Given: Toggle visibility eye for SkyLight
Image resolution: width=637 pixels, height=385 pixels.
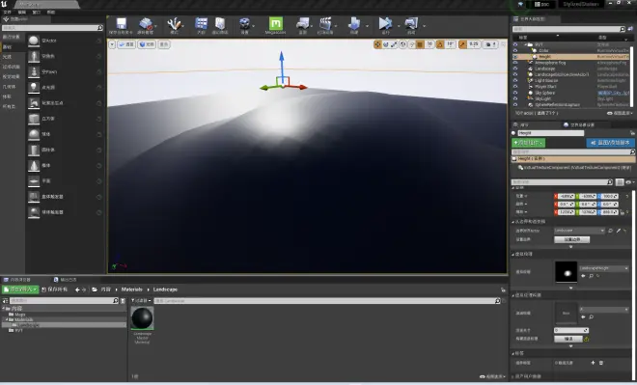Looking at the screenshot, I should 515,98.
